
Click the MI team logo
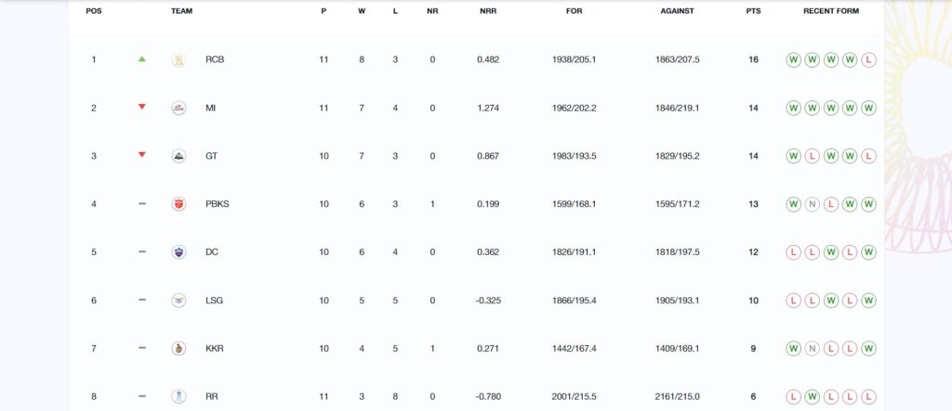pyautogui.click(x=178, y=108)
